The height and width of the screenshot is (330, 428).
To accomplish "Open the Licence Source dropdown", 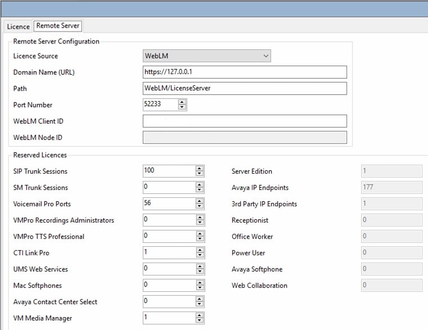I will 206,56.
